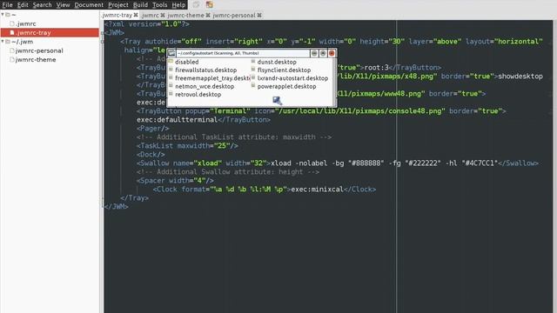Select jwmrc-theme in the sidebar tree
The width and height of the screenshot is (557, 313).
tap(36, 60)
